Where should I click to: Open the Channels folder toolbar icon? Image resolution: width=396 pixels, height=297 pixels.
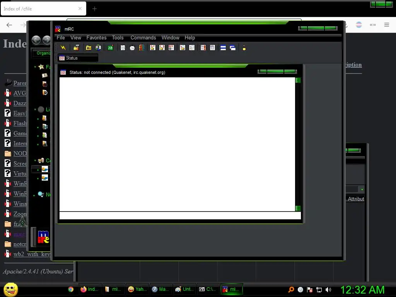click(x=89, y=48)
